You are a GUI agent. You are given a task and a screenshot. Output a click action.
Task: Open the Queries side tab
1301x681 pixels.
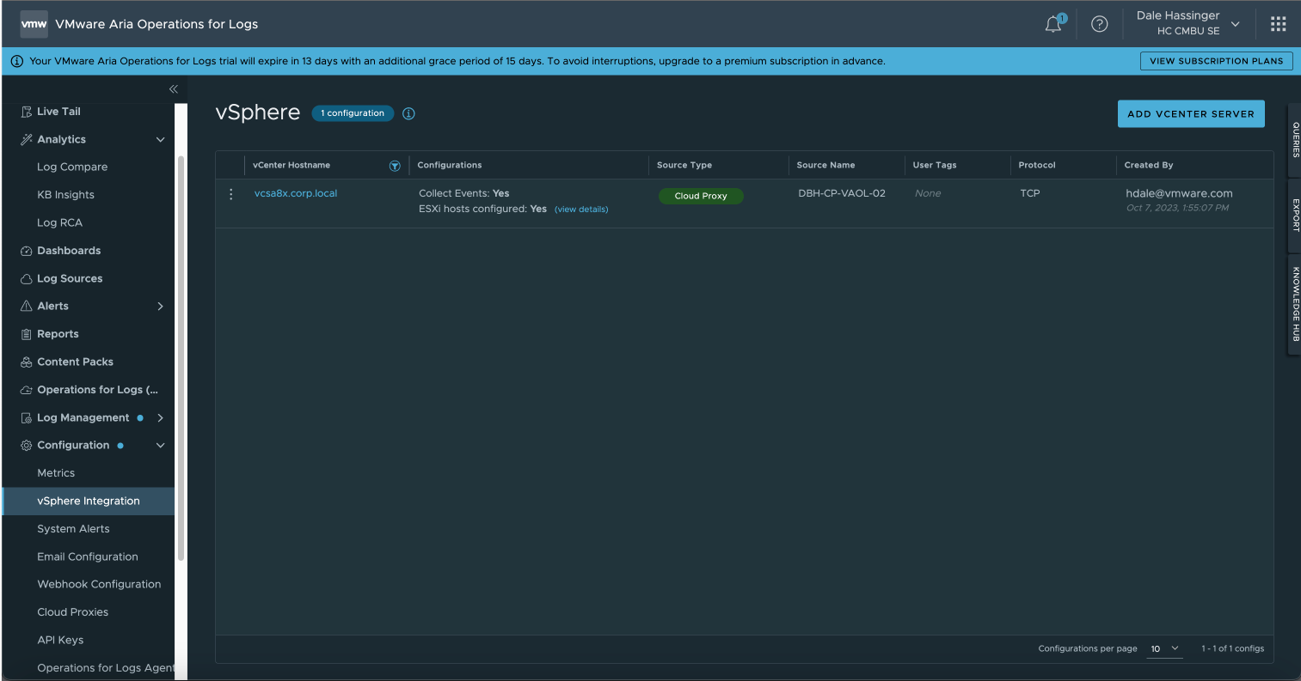pyautogui.click(x=1295, y=140)
